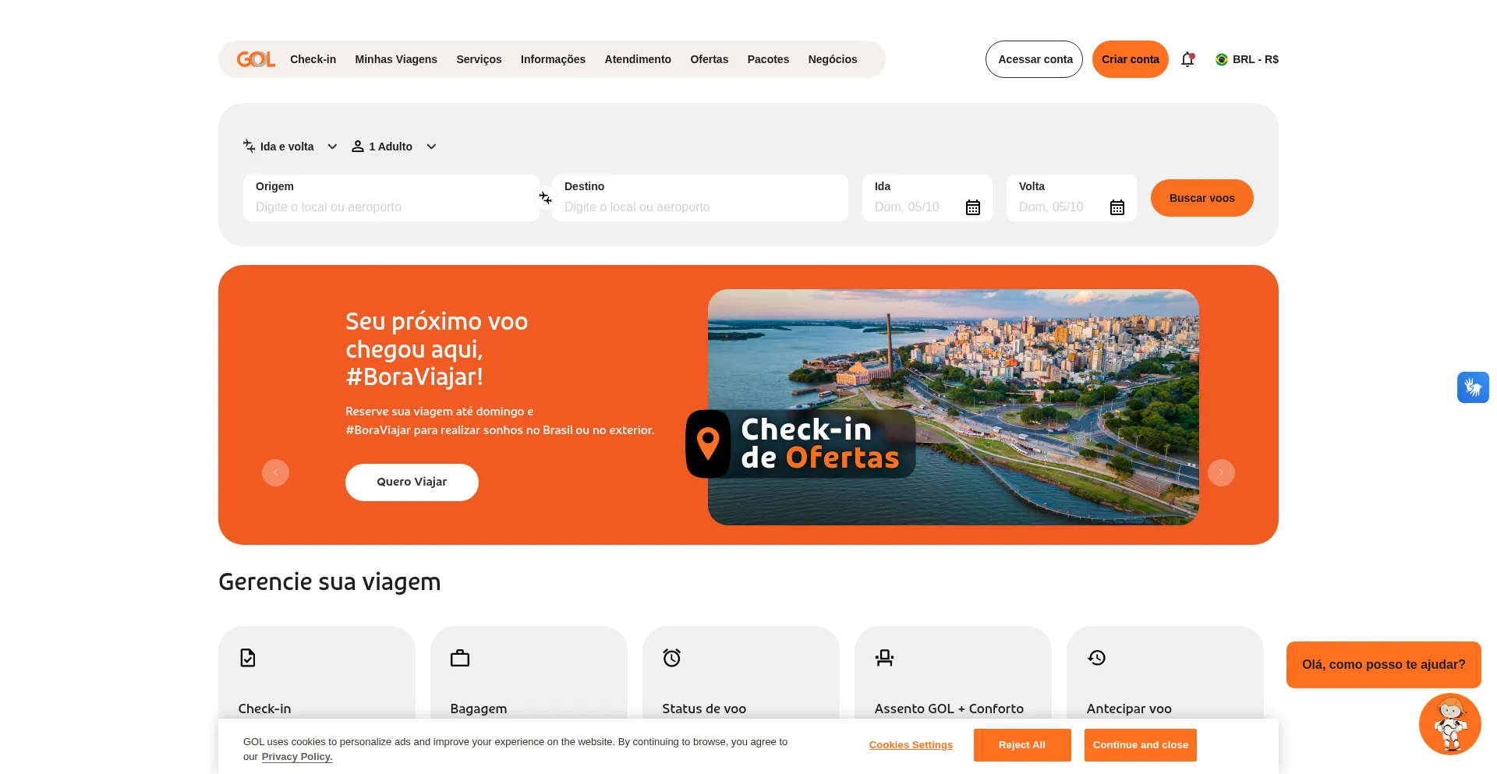Click the Assento GOL + Conforto seat icon
Screen dimensions: 1497x774
click(884, 658)
